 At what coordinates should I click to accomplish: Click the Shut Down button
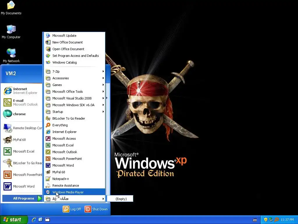(96, 209)
